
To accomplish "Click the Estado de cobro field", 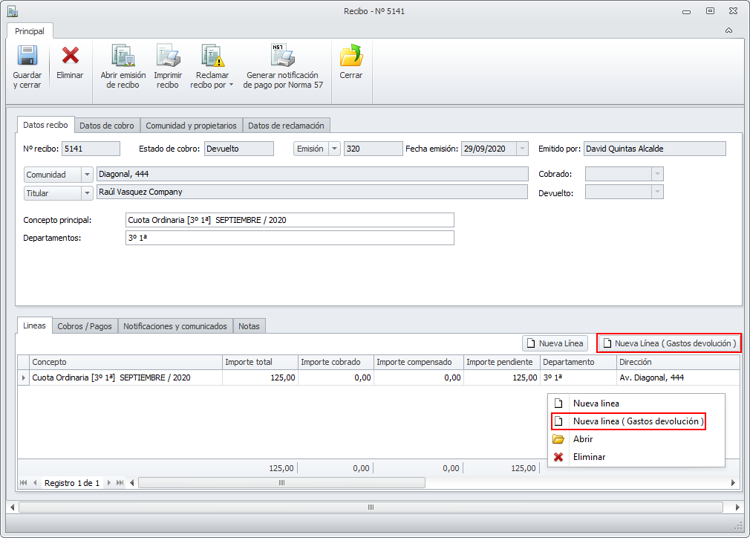I will tap(239, 149).
